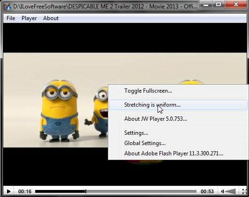Toggle fullscreen using the control bar icon
Viewport: 249px width, 197px height.
244,191
